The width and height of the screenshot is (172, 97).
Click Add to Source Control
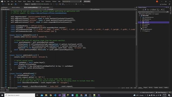[147, 92]
